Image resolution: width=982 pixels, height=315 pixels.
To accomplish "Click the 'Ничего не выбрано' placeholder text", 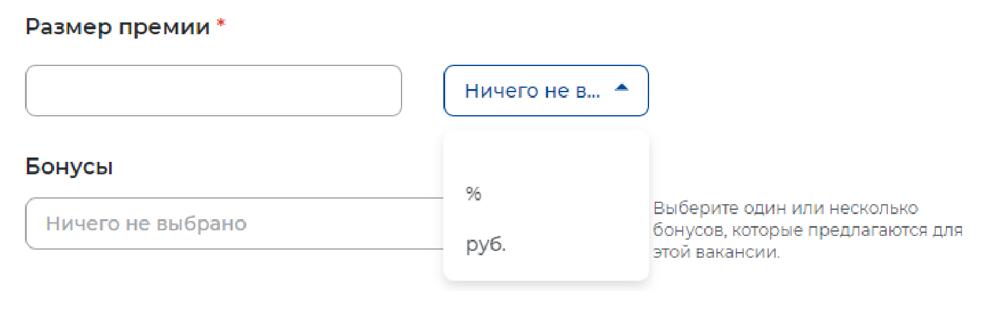I will 147,223.
